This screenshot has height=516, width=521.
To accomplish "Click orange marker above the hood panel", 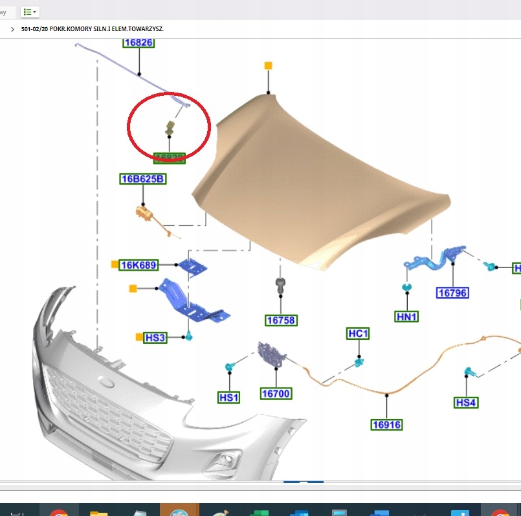I will coord(268,65).
